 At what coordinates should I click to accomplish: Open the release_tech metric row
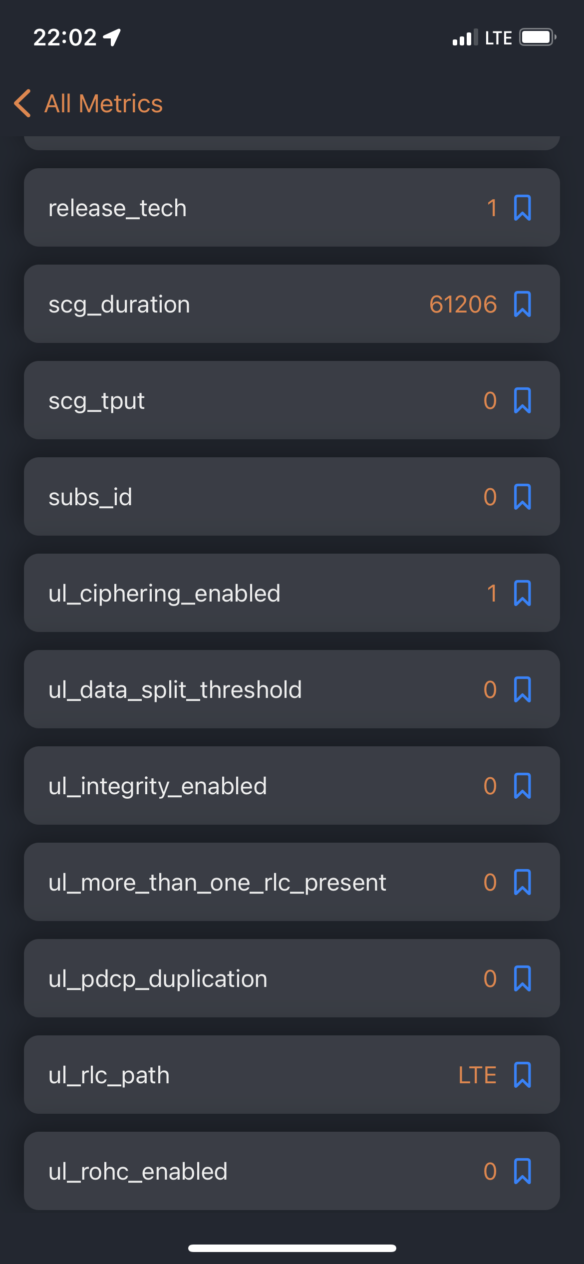(x=292, y=208)
